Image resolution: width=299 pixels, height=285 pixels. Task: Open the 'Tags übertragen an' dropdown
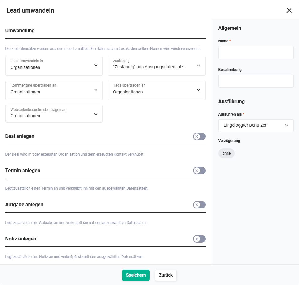tap(157, 90)
